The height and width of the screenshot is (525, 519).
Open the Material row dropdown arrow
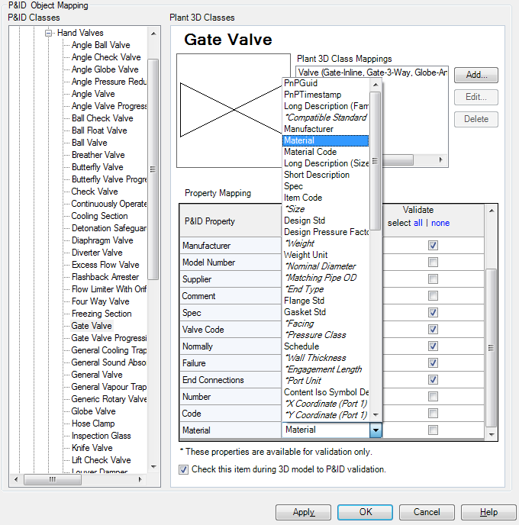point(375,430)
